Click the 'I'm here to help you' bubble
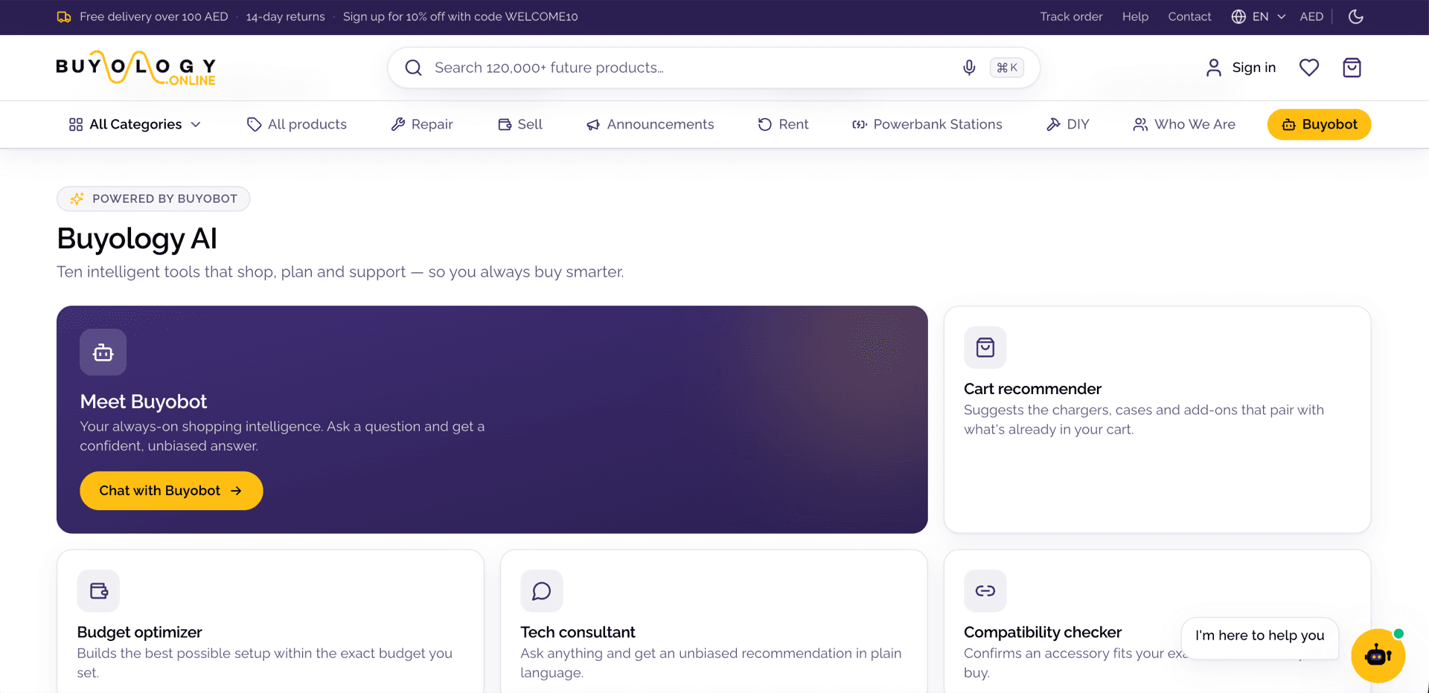1429x693 pixels. (1259, 636)
